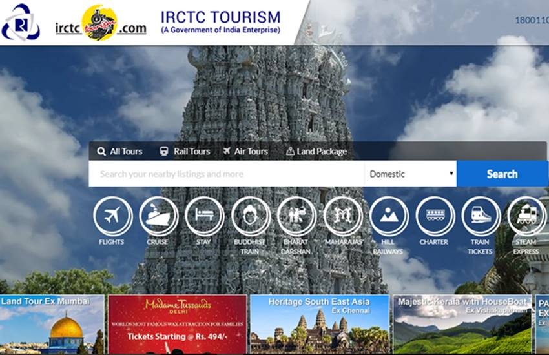549x355 pixels.
Task: Open the Buddhist Train icon
Action: [251, 216]
